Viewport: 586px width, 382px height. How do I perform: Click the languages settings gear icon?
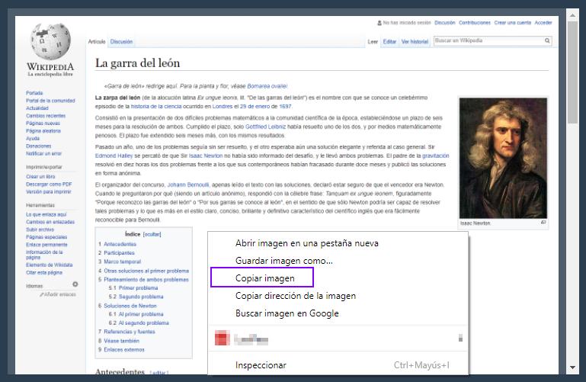click(75, 284)
